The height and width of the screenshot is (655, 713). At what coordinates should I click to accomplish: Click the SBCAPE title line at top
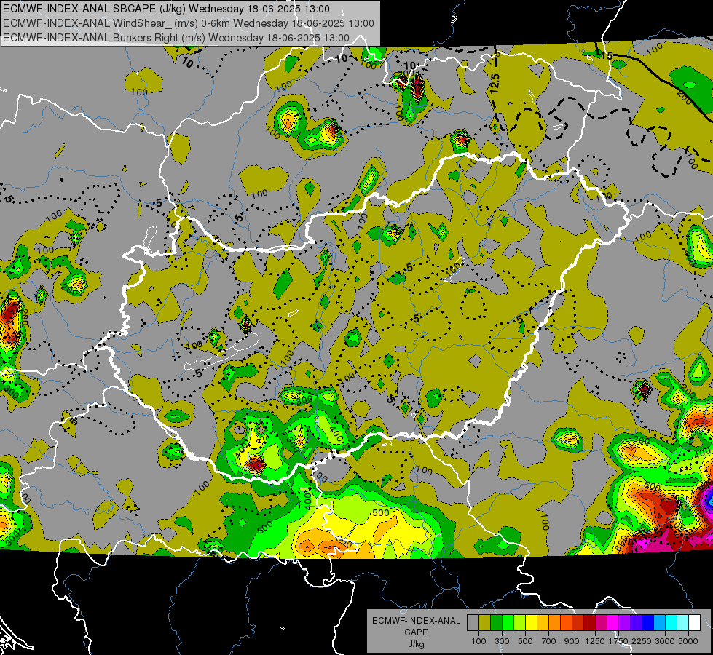click(x=167, y=9)
